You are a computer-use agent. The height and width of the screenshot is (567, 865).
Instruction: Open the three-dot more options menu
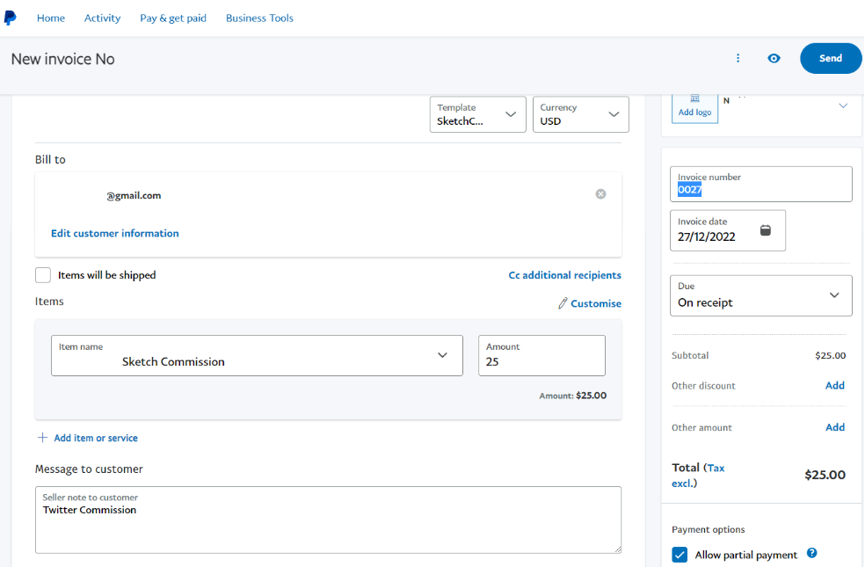[738, 58]
